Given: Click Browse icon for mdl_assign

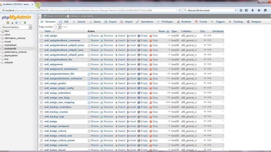Looking at the screenshot, I should (x=89, y=36).
